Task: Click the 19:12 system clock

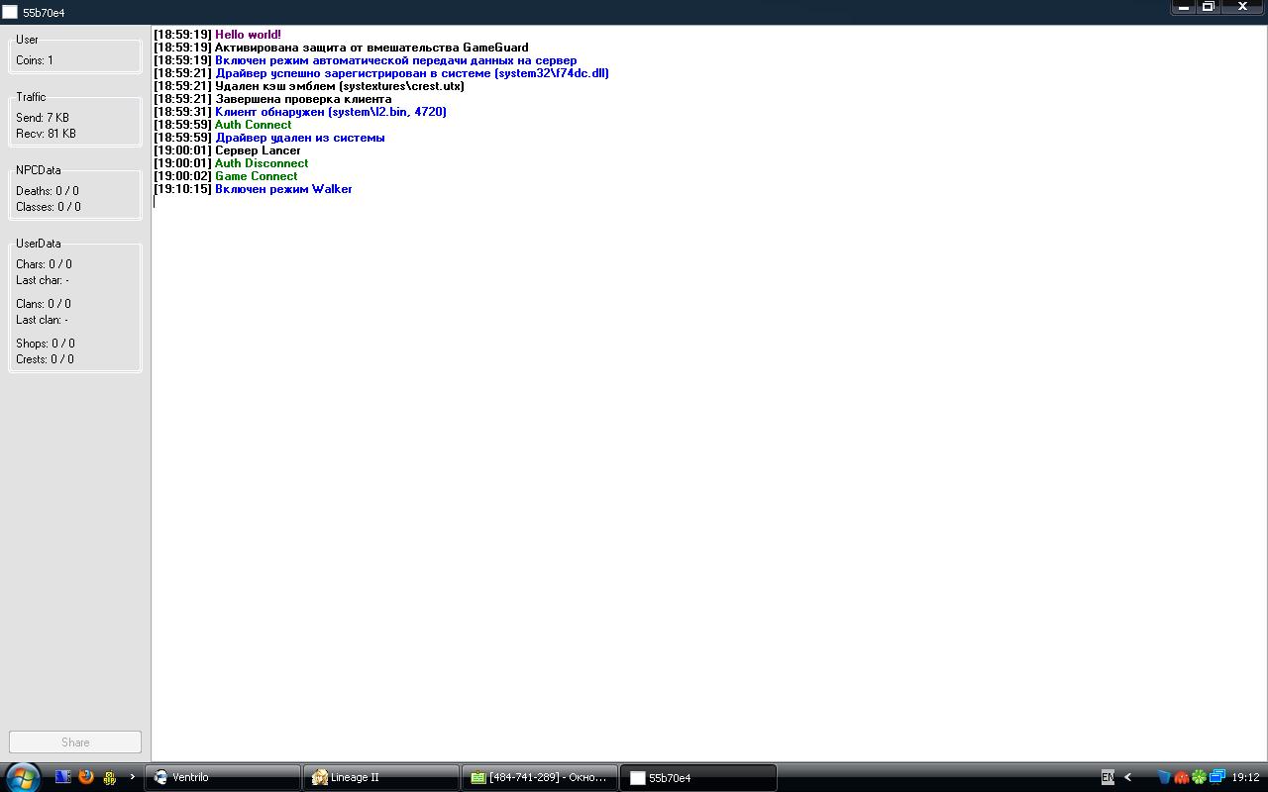Action: 1245,777
